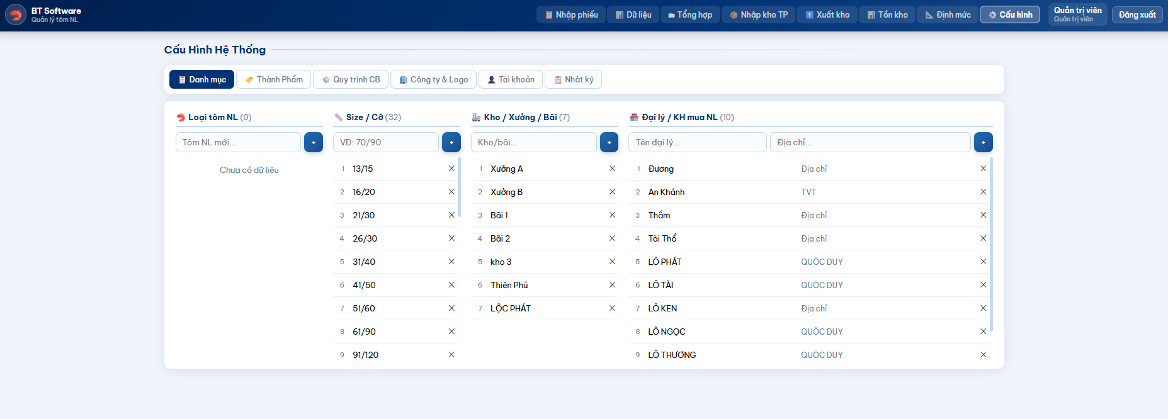Switch to the Quy trình CB tab
Screen dimensions: 1168x419
click(x=351, y=79)
